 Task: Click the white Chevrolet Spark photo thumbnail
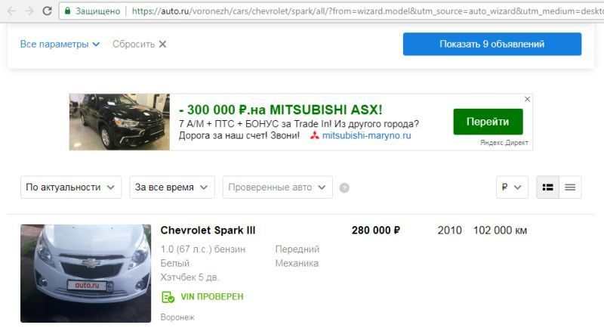(86, 274)
